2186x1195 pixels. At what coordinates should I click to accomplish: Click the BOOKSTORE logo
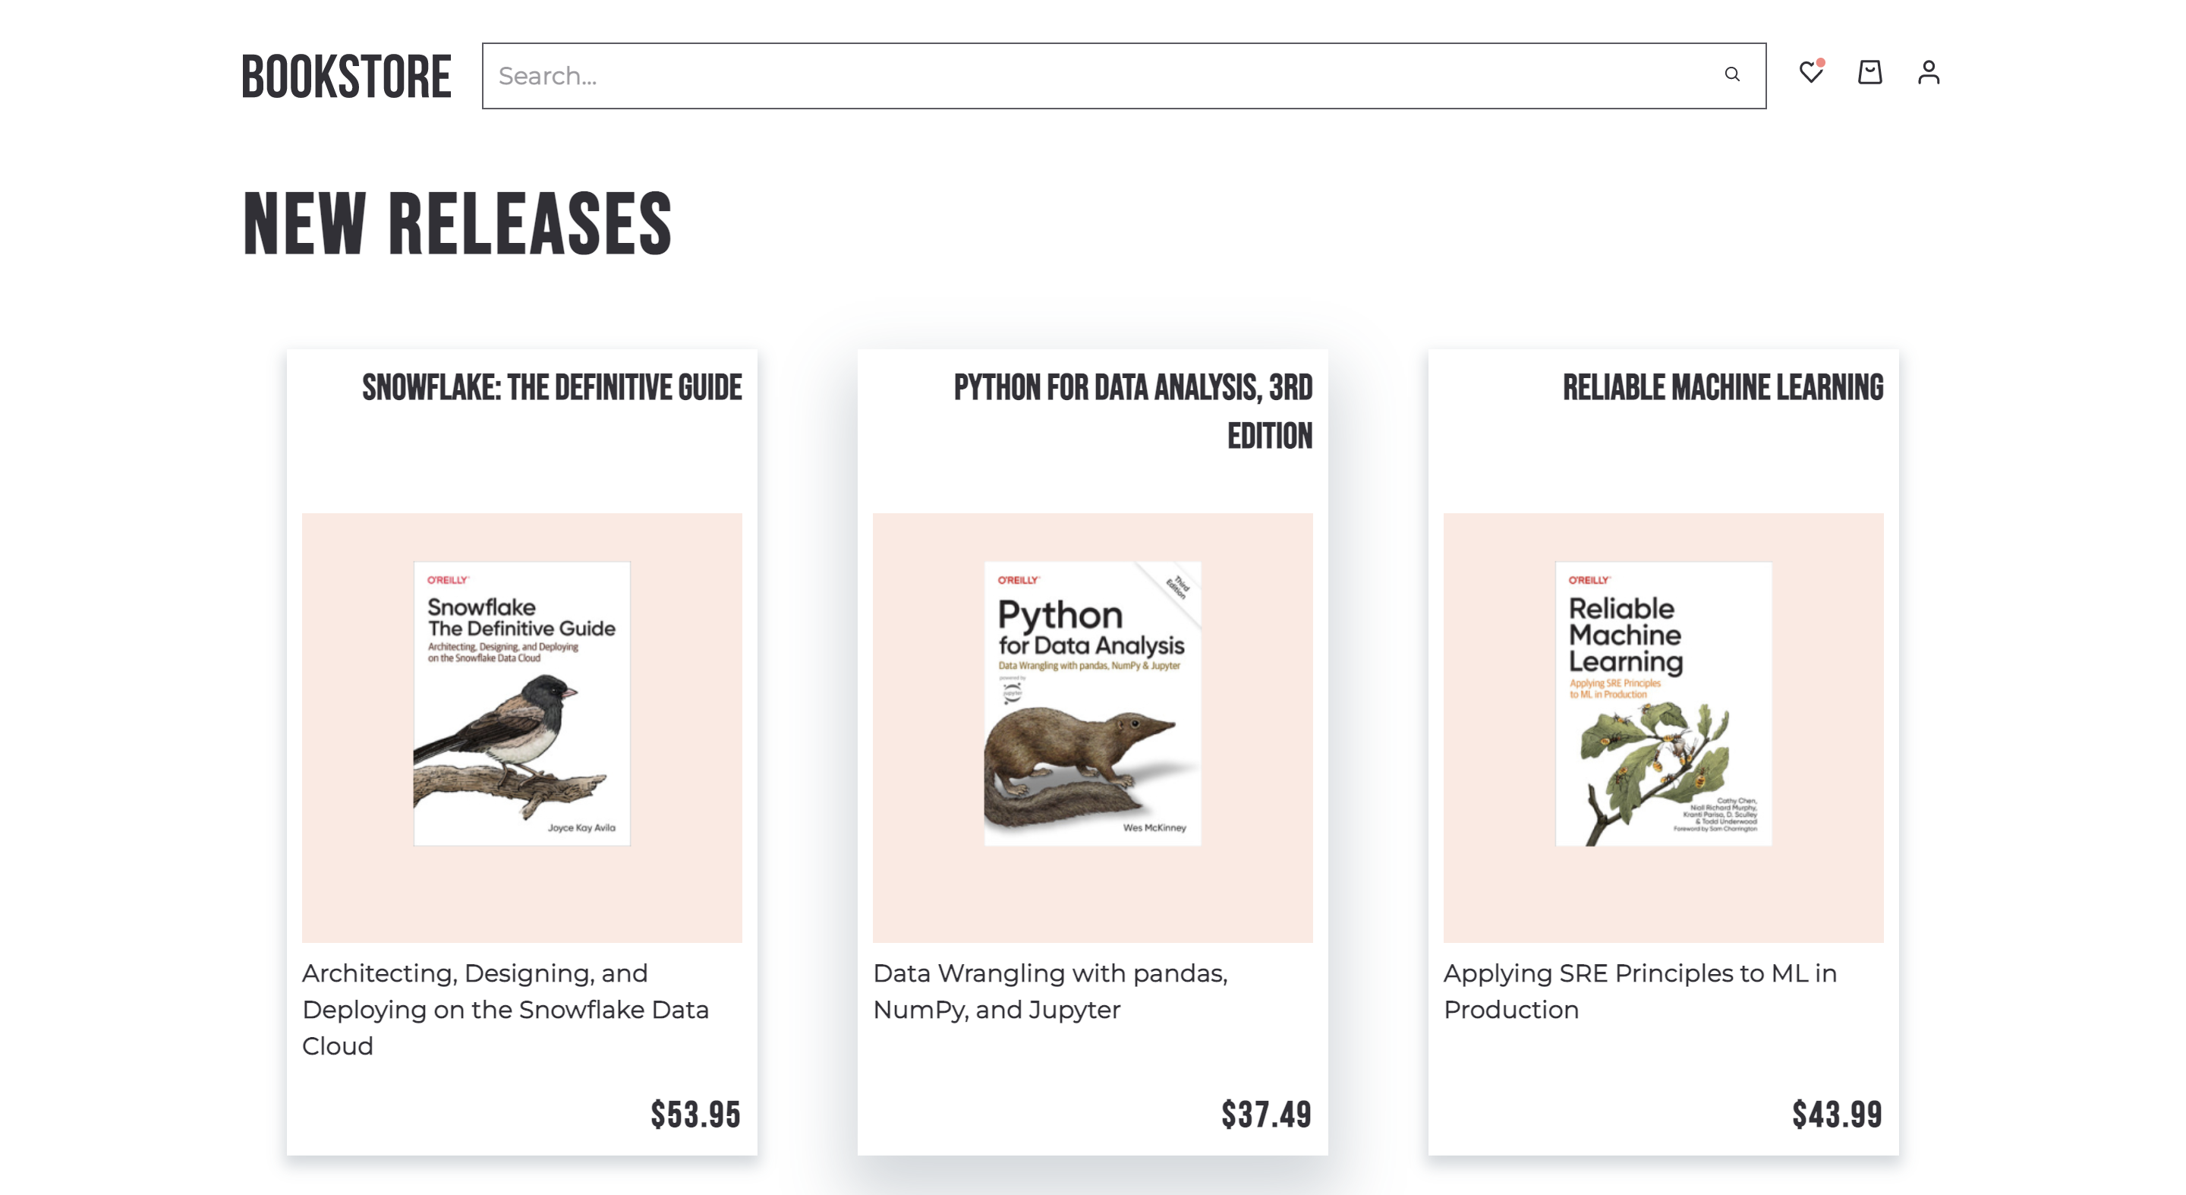pos(346,77)
